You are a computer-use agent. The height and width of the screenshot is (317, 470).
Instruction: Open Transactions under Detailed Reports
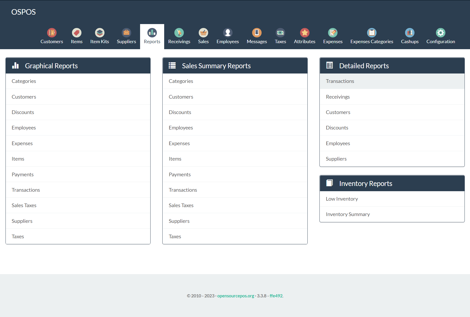point(340,81)
